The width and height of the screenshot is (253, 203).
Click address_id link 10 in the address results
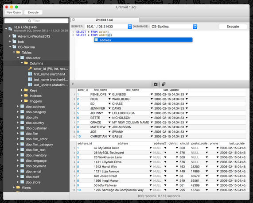click(x=79, y=190)
